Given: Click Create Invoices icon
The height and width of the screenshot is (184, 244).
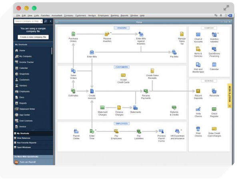Looking at the screenshot, I should [x=92, y=91].
